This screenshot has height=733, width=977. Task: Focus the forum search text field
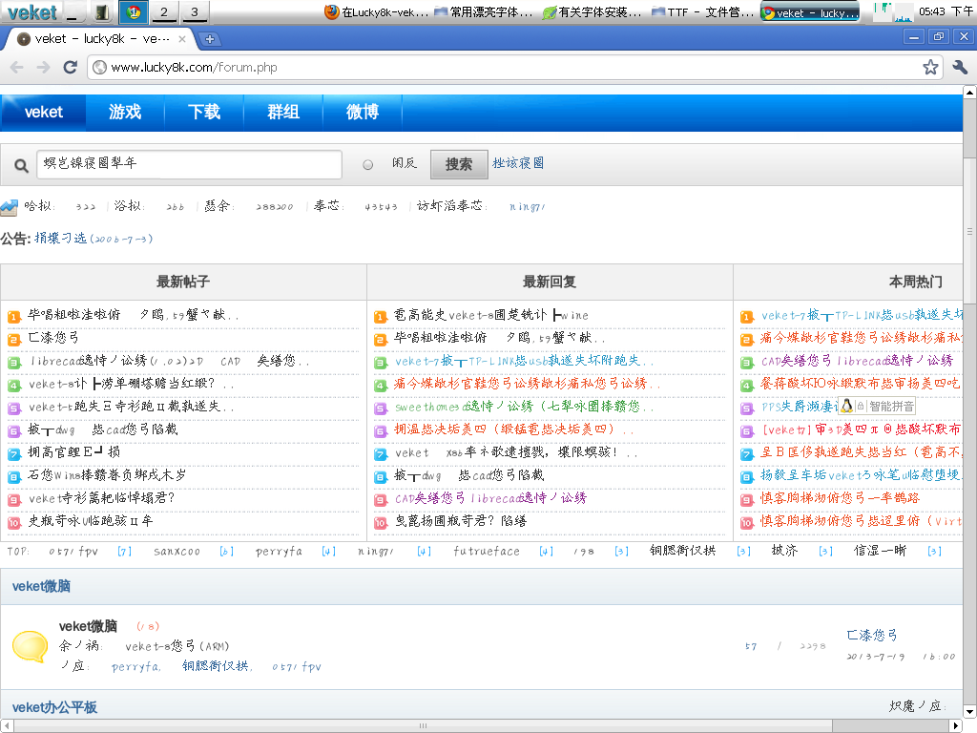pos(189,164)
